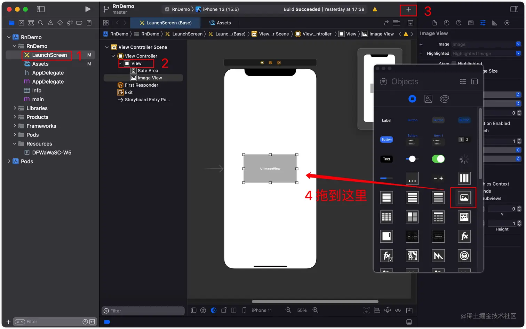Screen dimensions: 526x329
Task: Open the Identity inspector
Action: (471, 23)
